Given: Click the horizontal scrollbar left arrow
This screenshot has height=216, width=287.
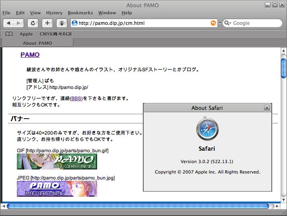Looking at the screenshot, I should point(4,206).
